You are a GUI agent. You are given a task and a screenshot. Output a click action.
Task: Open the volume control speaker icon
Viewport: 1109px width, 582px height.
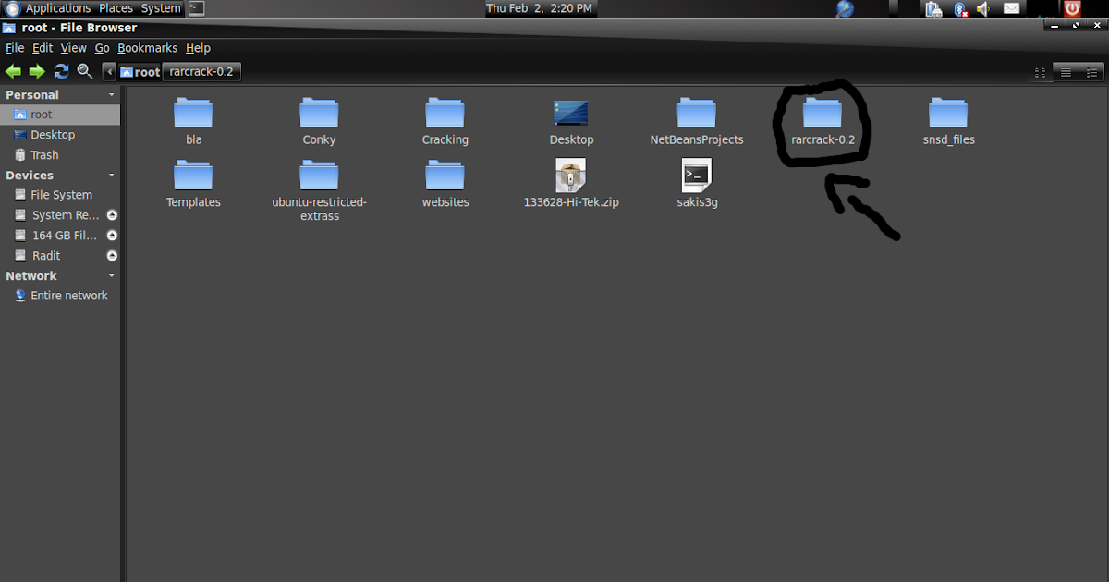click(983, 9)
